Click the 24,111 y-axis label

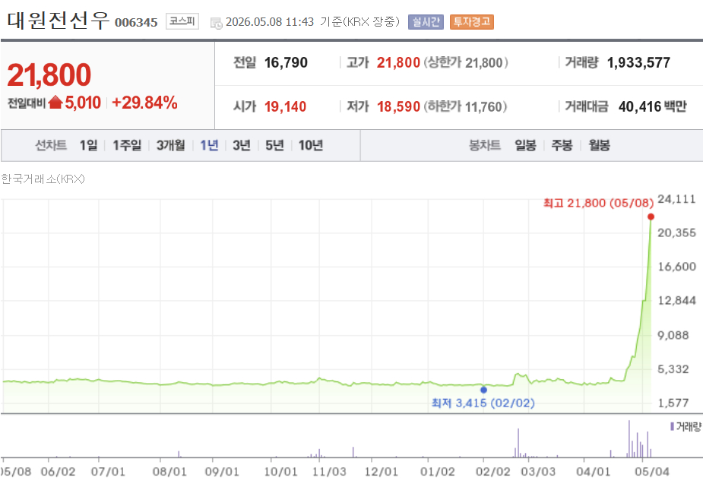[676, 199]
